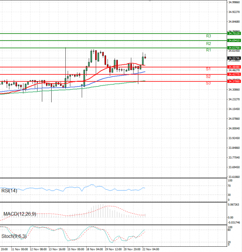Click the 19 Nov 12:00 time label
This screenshot has height=252, width=242.
click(113, 249)
